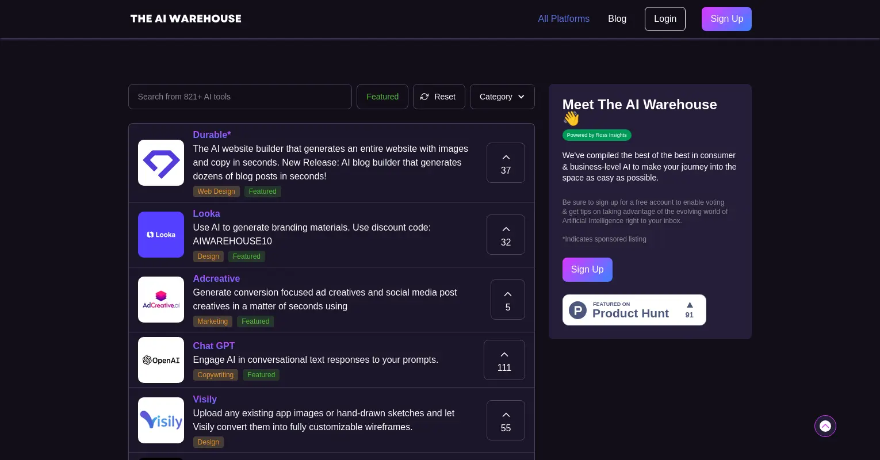Click the refresh icon in the Reset button
Image resolution: width=880 pixels, height=460 pixels.
coord(424,97)
